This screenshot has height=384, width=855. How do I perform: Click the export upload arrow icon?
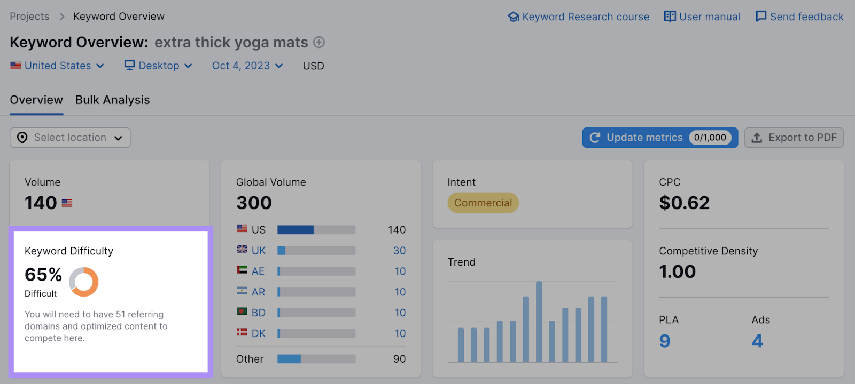pyautogui.click(x=757, y=138)
